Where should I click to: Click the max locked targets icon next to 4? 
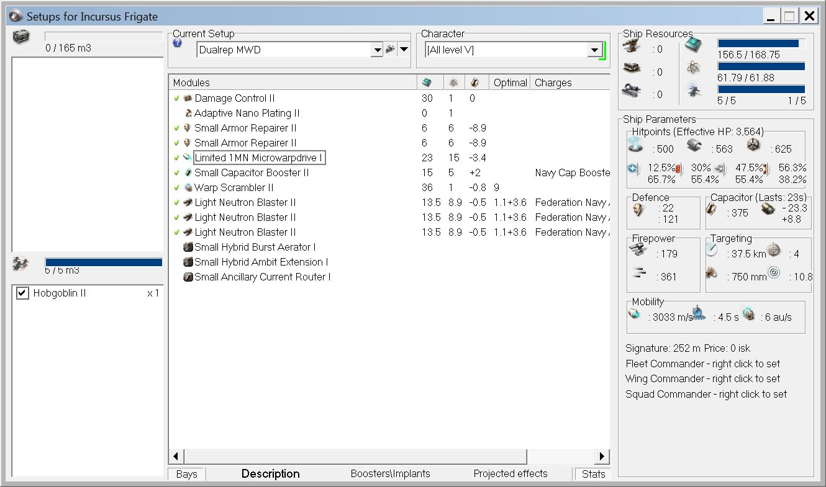(773, 249)
